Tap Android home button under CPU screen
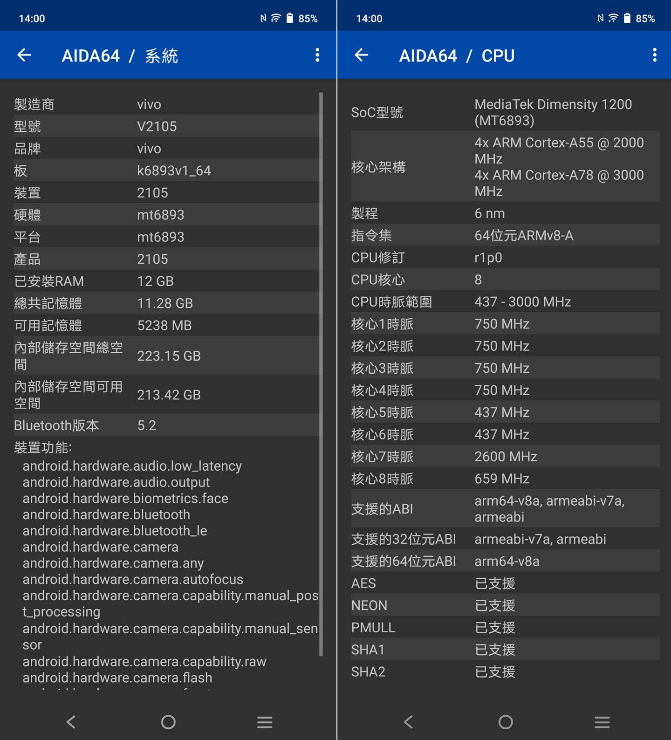The width and height of the screenshot is (671, 740). tap(506, 722)
